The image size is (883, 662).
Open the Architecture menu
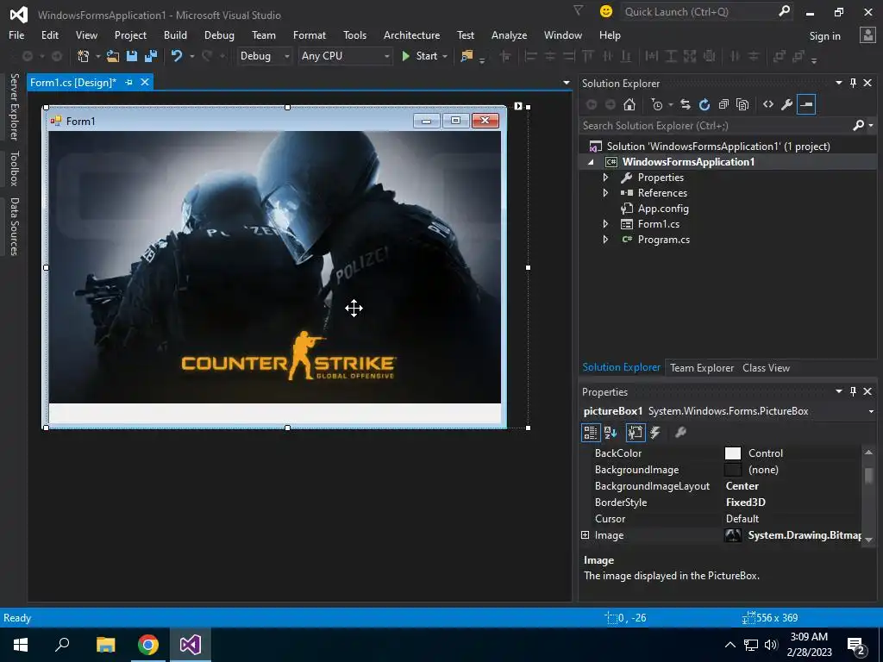click(x=411, y=34)
